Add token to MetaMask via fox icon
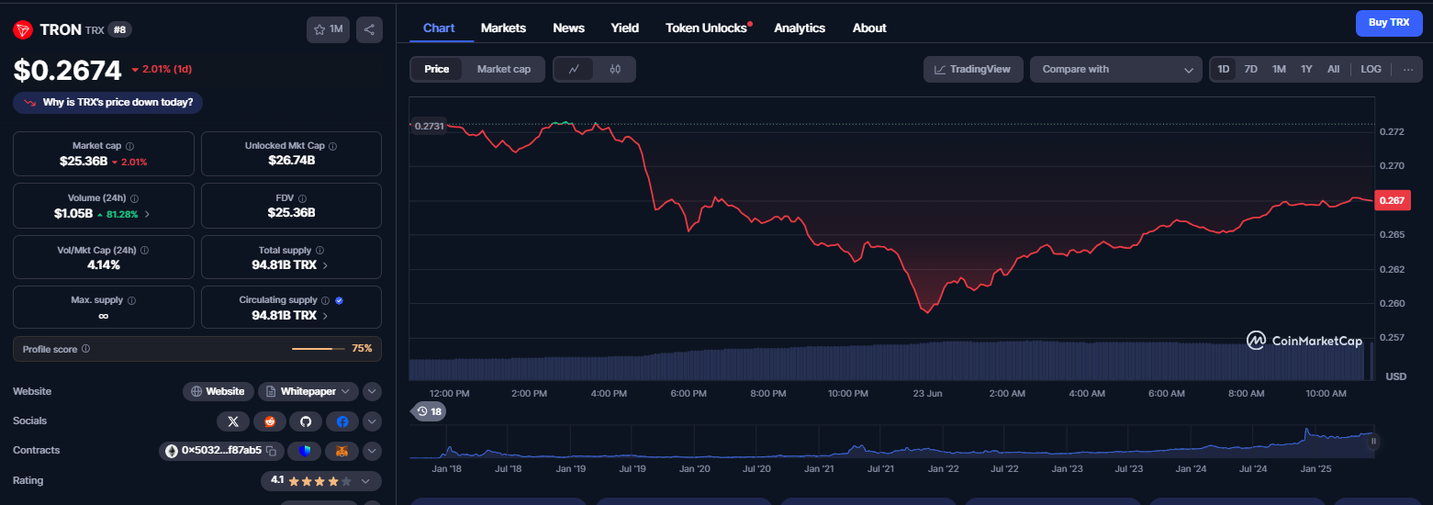 pos(342,451)
